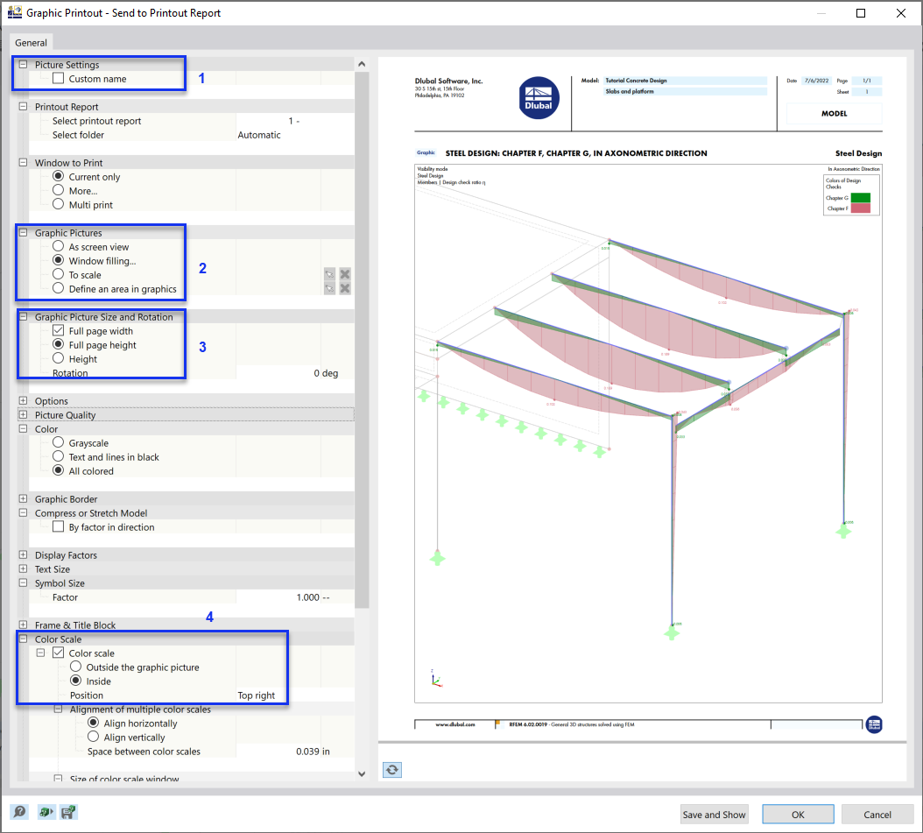
Task: Select Define an area in graphics
Action: pyautogui.click(x=59, y=288)
